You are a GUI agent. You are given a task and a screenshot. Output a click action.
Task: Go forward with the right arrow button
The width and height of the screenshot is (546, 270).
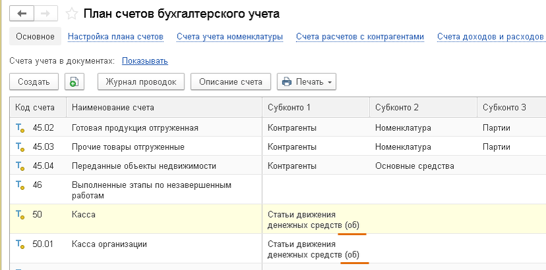(46, 14)
